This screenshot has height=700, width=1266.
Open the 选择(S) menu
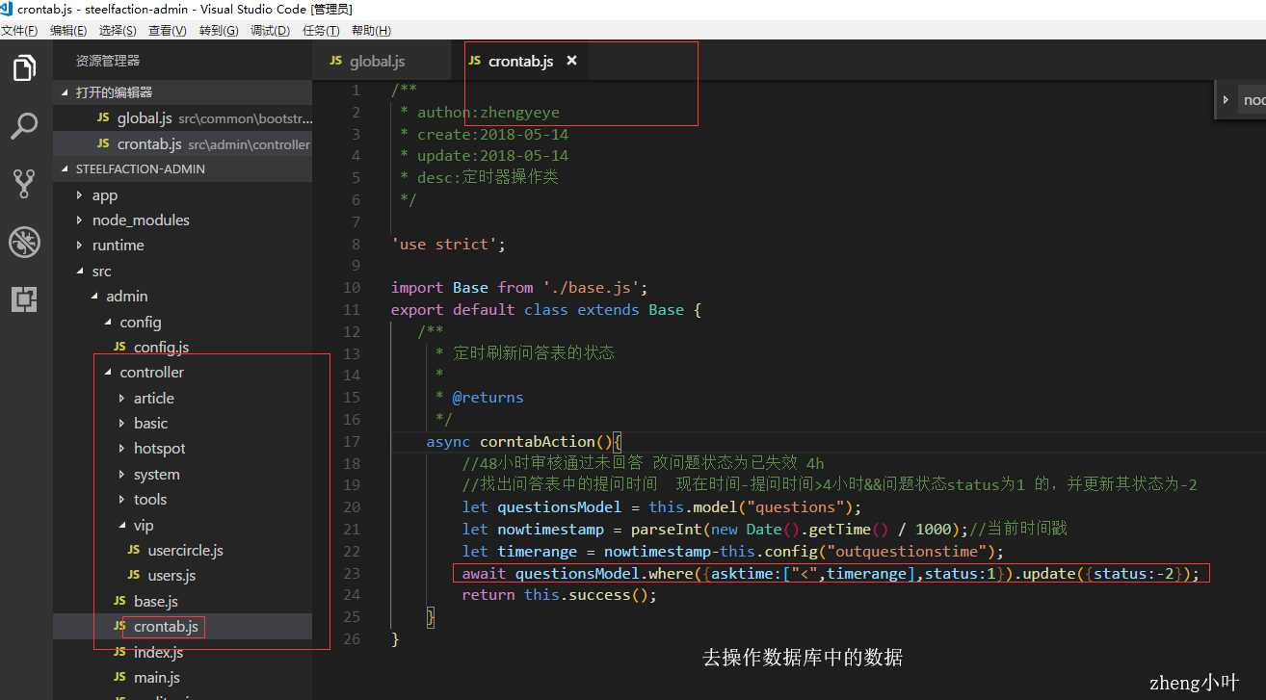[118, 31]
